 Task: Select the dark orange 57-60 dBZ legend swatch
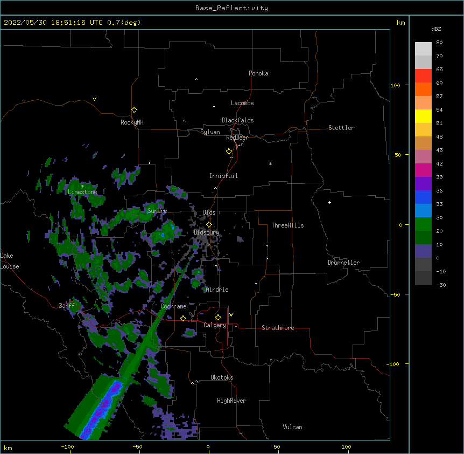pos(423,89)
